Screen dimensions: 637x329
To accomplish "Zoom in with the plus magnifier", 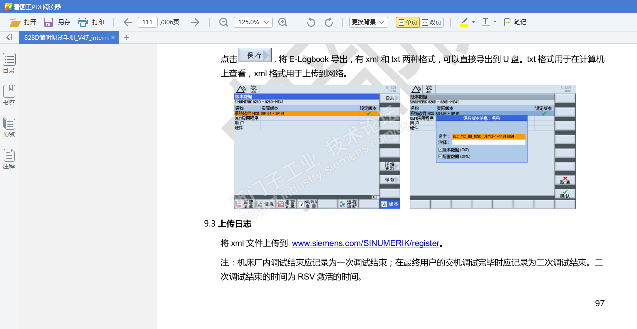I will point(283,22).
